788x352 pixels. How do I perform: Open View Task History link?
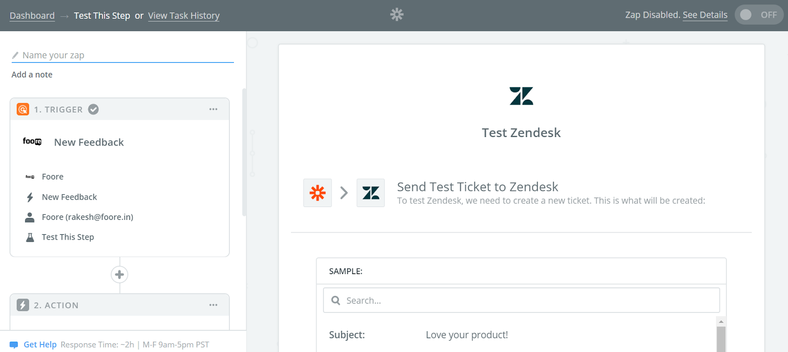coord(184,15)
